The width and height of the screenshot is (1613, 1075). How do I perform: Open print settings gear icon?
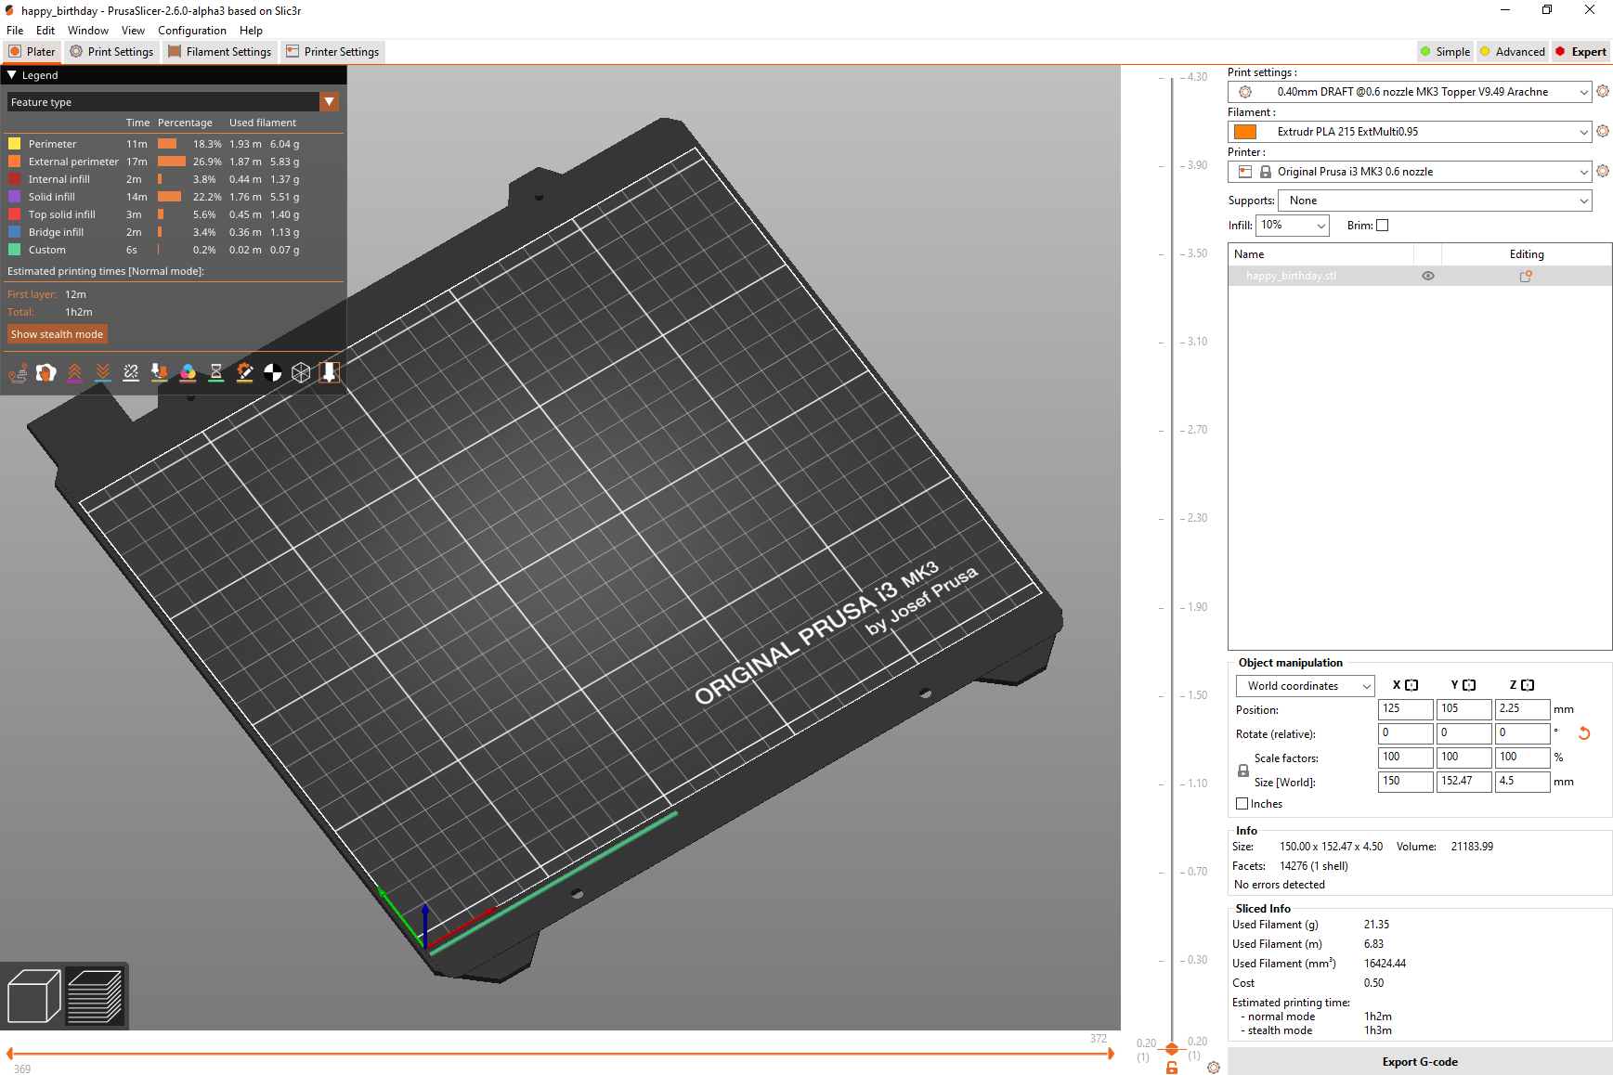1603,91
